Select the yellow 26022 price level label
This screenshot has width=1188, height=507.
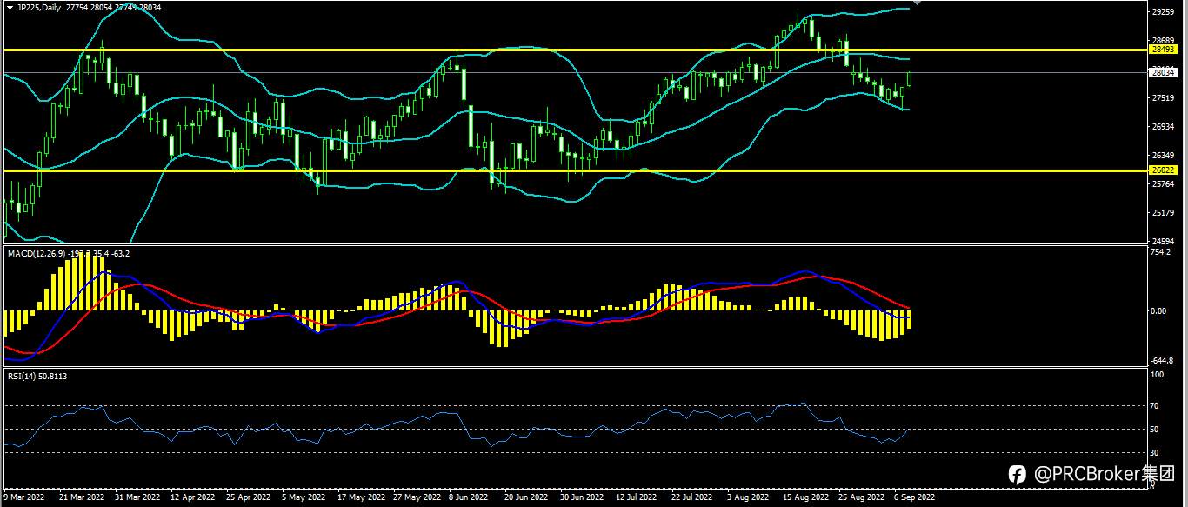pyautogui.click(x=1162, y=170)
